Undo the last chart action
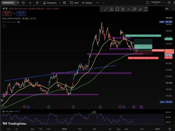Viewport: 175px width, 131px height. [98, 3]
